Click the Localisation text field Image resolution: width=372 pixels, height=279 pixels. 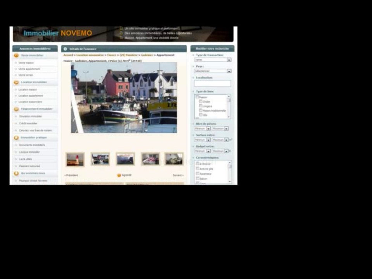click(213, 84)
